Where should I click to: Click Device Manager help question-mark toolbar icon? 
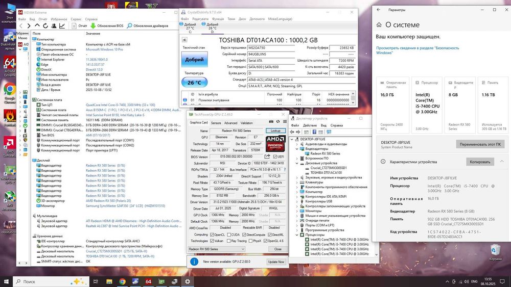point(314,132)
